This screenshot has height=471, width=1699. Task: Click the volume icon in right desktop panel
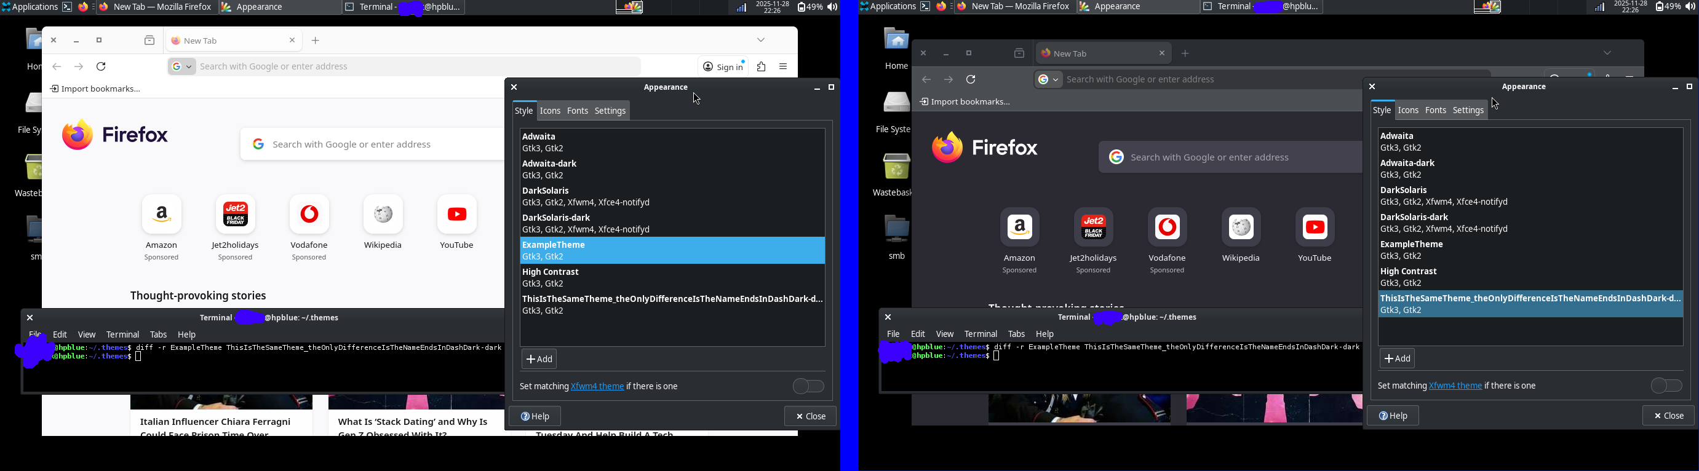coord(1690,7)
